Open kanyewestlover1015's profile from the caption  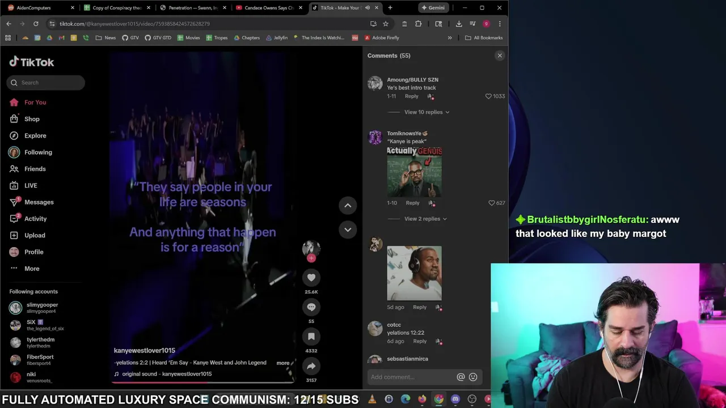click(x=145, y=351)
